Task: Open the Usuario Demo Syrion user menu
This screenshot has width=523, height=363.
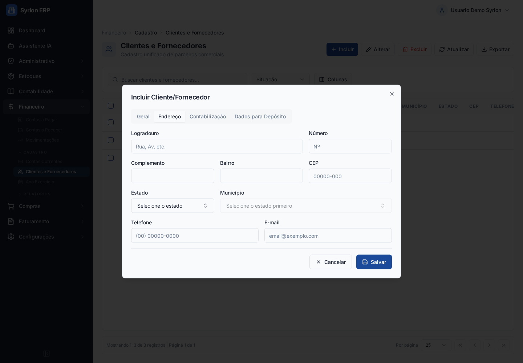Action: pyautogui.click(x=474, y=10)
